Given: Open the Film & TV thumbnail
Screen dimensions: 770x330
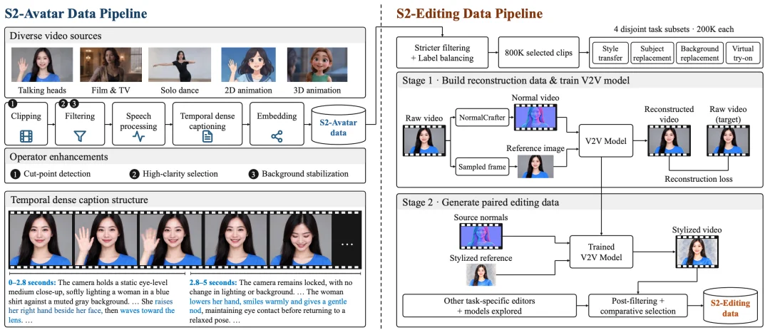Looking at the screenshot, I should [x=111, y=64].
